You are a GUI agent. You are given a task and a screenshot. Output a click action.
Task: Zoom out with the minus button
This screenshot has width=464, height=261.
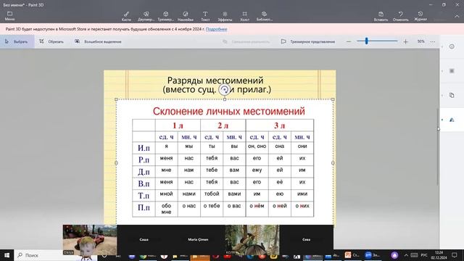pyautogui.click(x=349, y=42)
